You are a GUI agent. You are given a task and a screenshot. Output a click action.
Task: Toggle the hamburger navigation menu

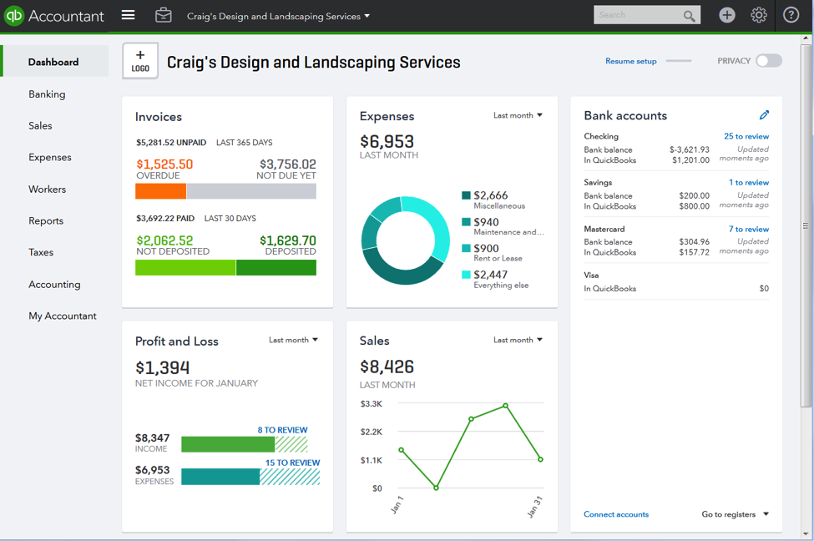tap(128, 15)
